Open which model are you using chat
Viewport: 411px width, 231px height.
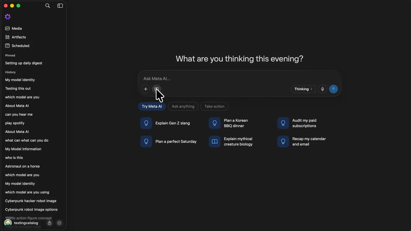[x=27, y=192]
